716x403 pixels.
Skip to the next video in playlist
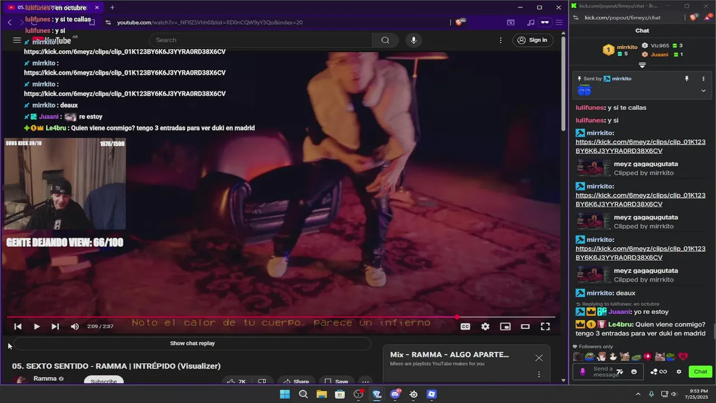55,326
